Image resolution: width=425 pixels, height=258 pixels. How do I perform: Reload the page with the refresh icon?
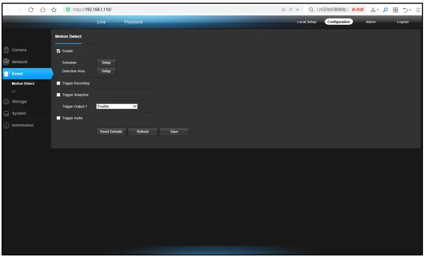tap(31, 10)
